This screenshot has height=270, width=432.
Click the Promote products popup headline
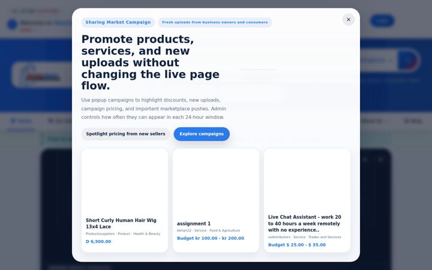(x=151, y=62)
